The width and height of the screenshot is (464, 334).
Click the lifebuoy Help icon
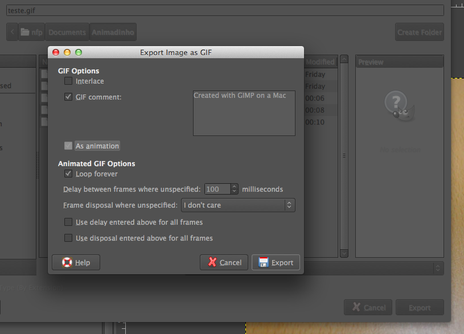pos(67,262)
